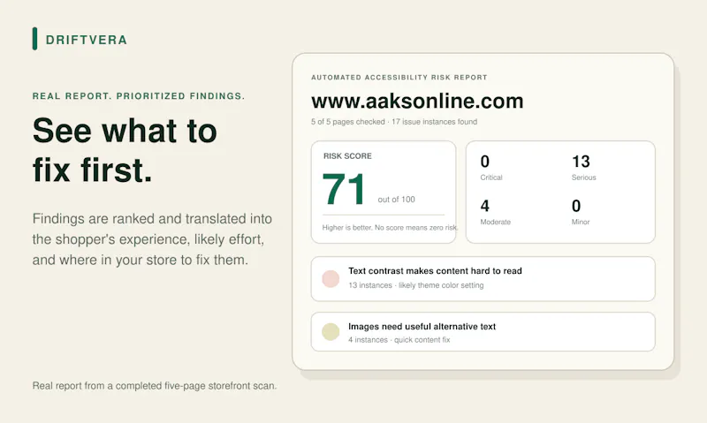The image size is (707, 423).
Task: Open the 'Text contrast makes content hard to read' finding
Action: click(x=483, y=279)
